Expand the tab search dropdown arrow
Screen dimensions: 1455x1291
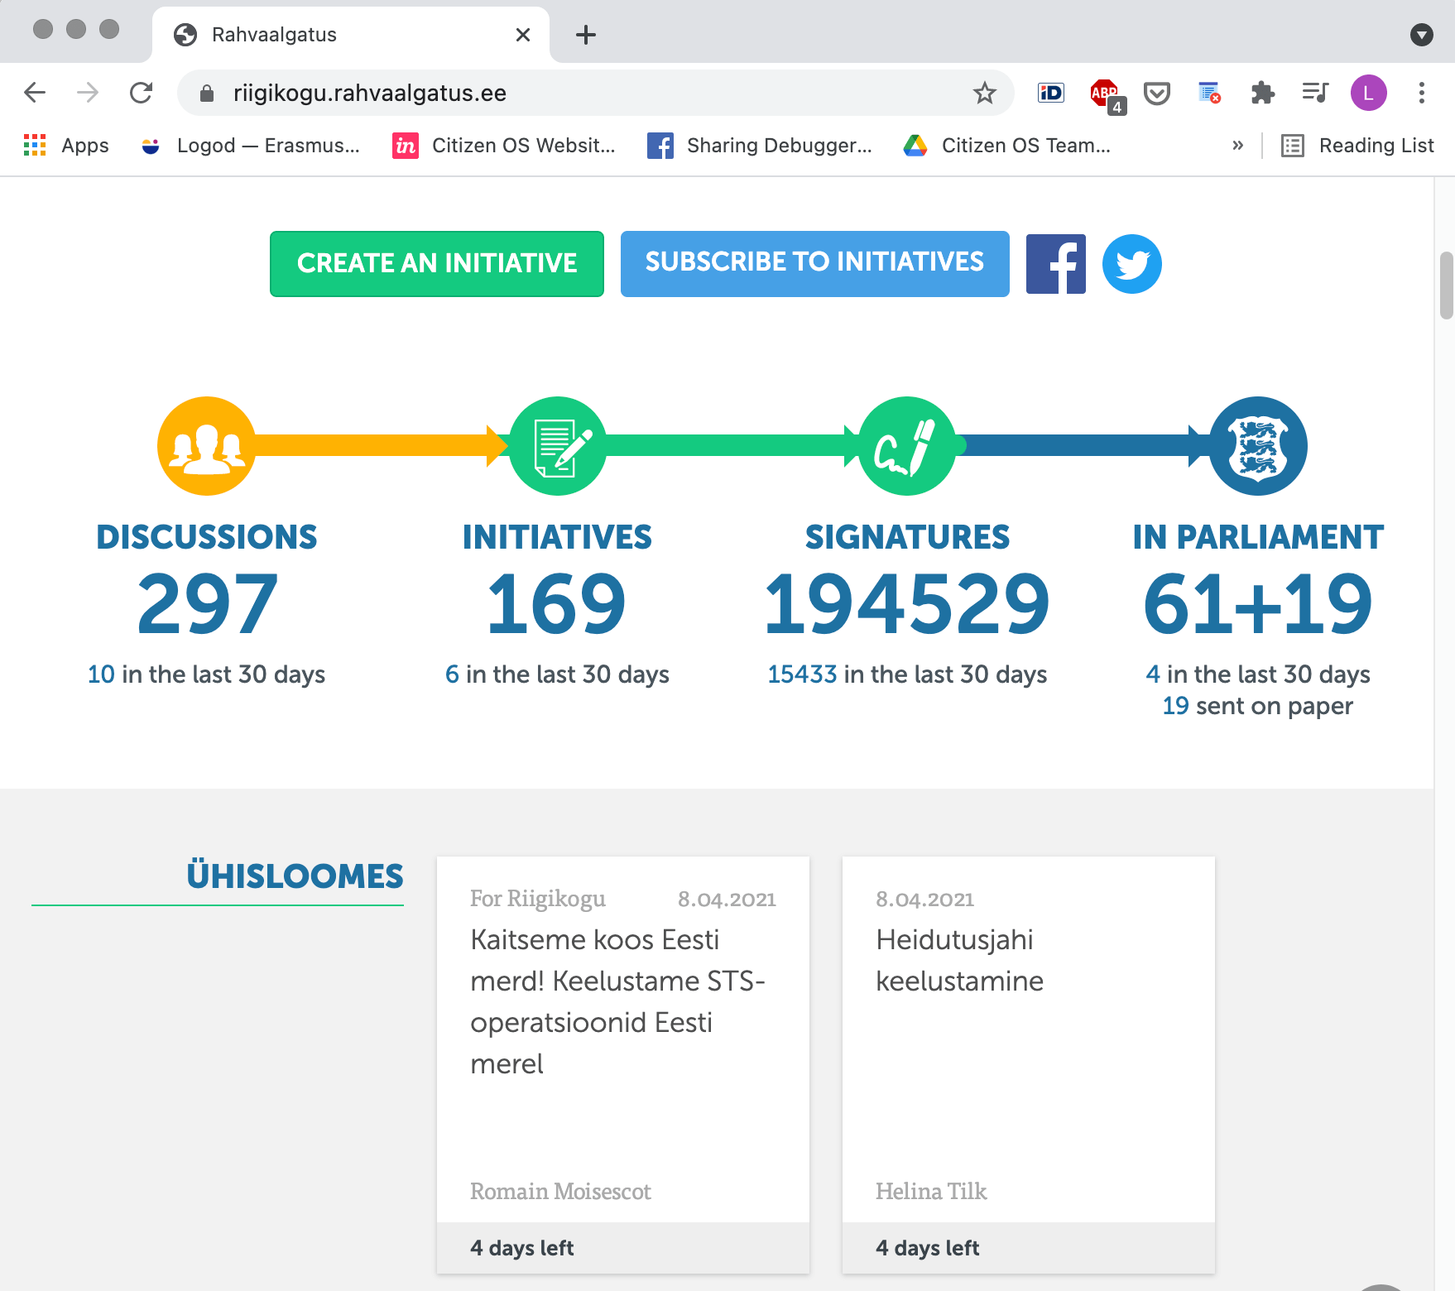(x=1422, y=35)
